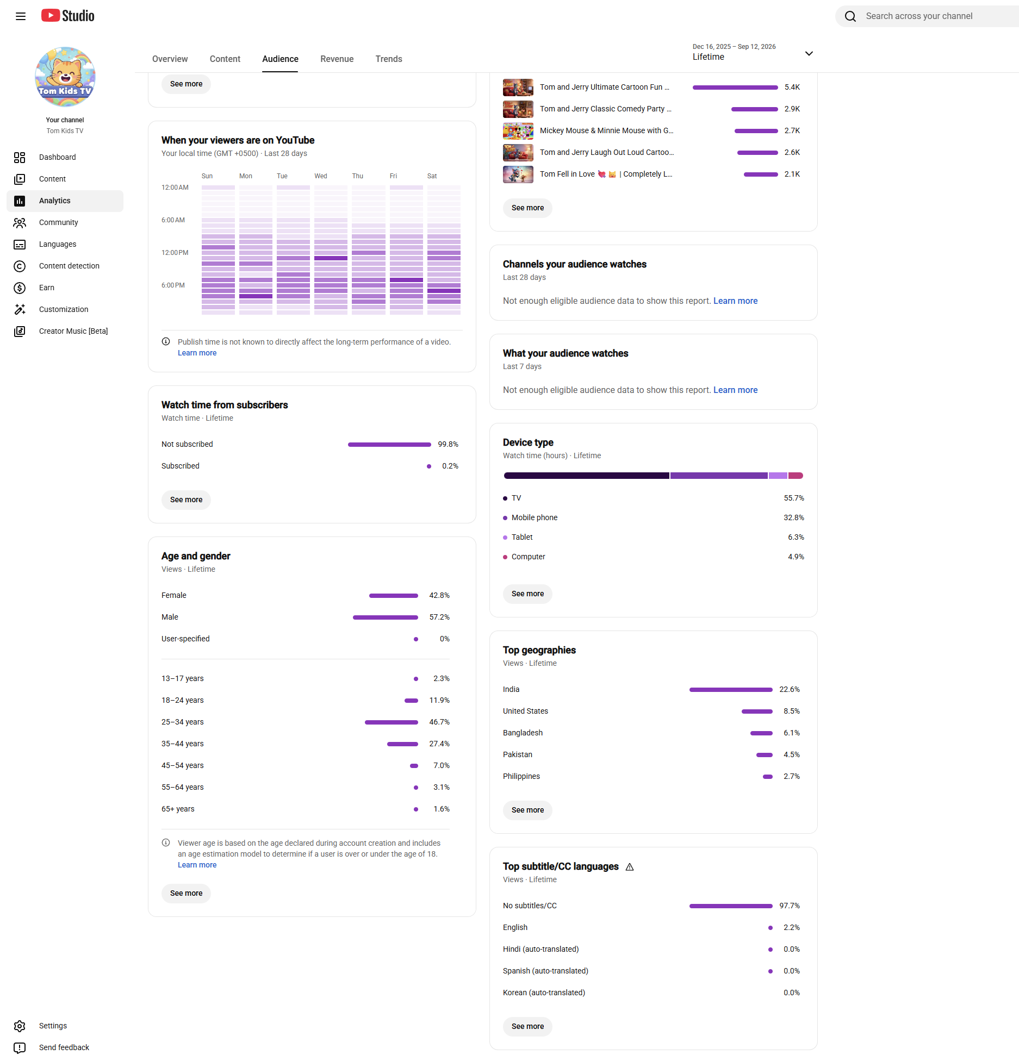The height and width of the screenshot is (1061, 1019).
Task: Open Mickey Mouse & Minnie Mouse video thumbnail
Action: click(518, 130)
